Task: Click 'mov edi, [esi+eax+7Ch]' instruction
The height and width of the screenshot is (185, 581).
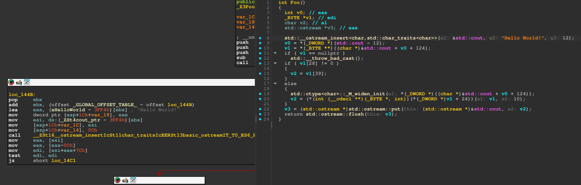Action: 48,151
